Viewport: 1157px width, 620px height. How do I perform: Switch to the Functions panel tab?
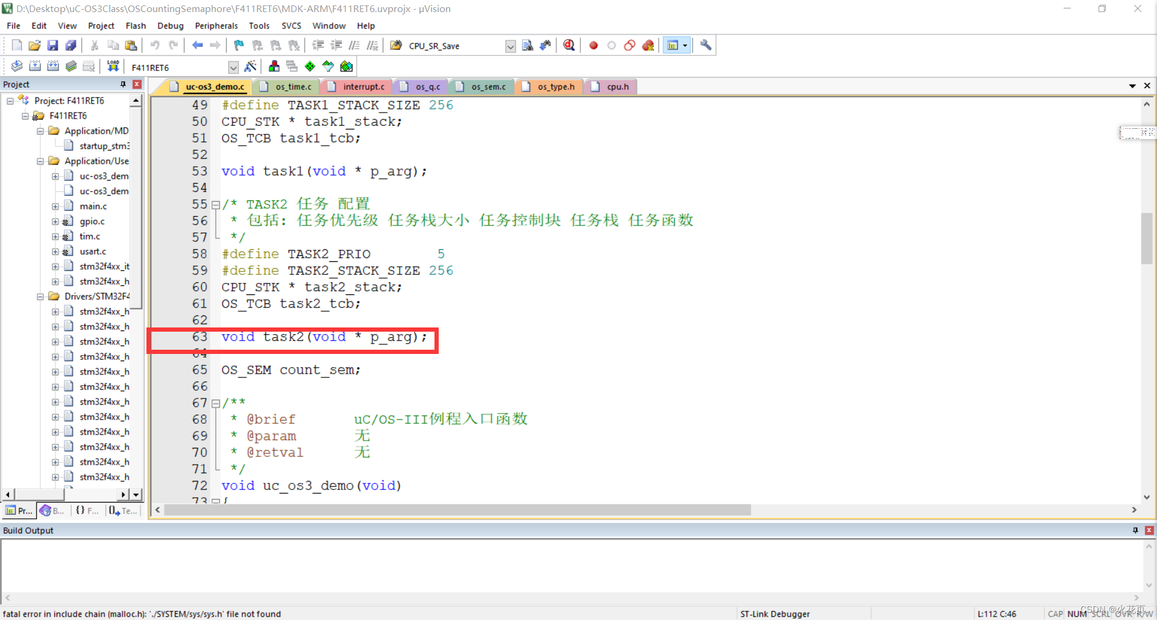pos(87,510)
